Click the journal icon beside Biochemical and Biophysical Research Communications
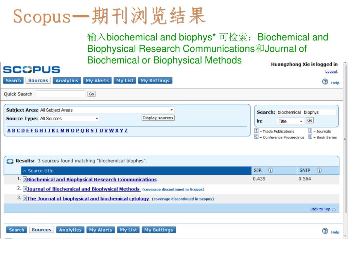The height and width of the screenshot is (261, 348). pos(24,179)
